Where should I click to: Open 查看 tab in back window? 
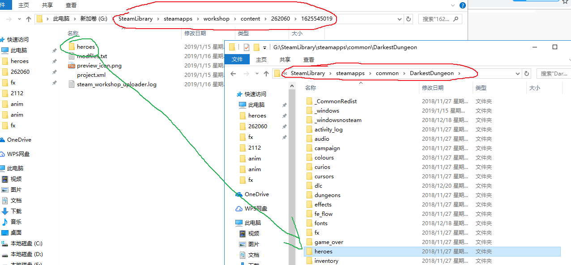[71, 5]
